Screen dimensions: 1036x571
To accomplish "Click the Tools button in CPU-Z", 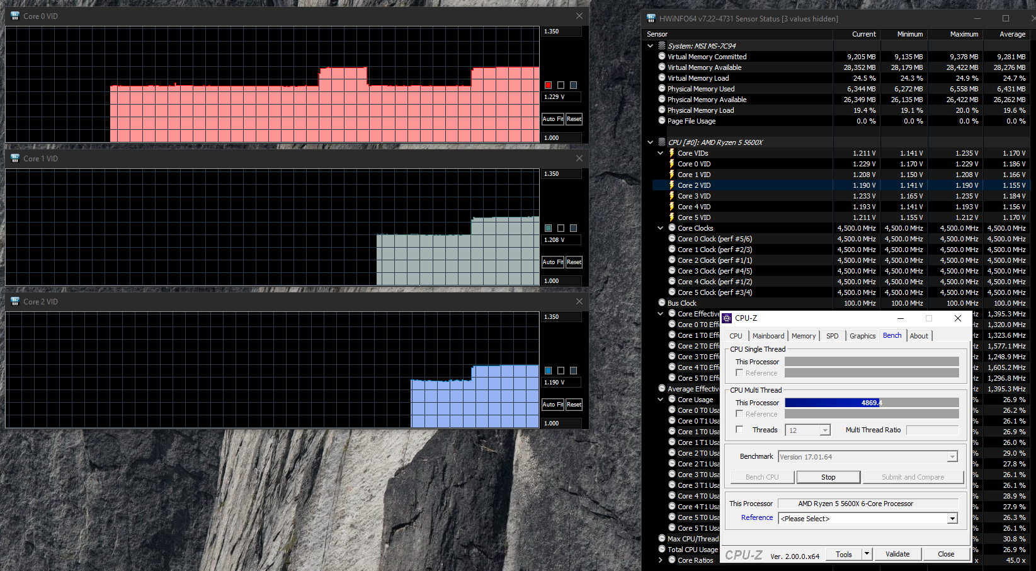I will point(844,554).
